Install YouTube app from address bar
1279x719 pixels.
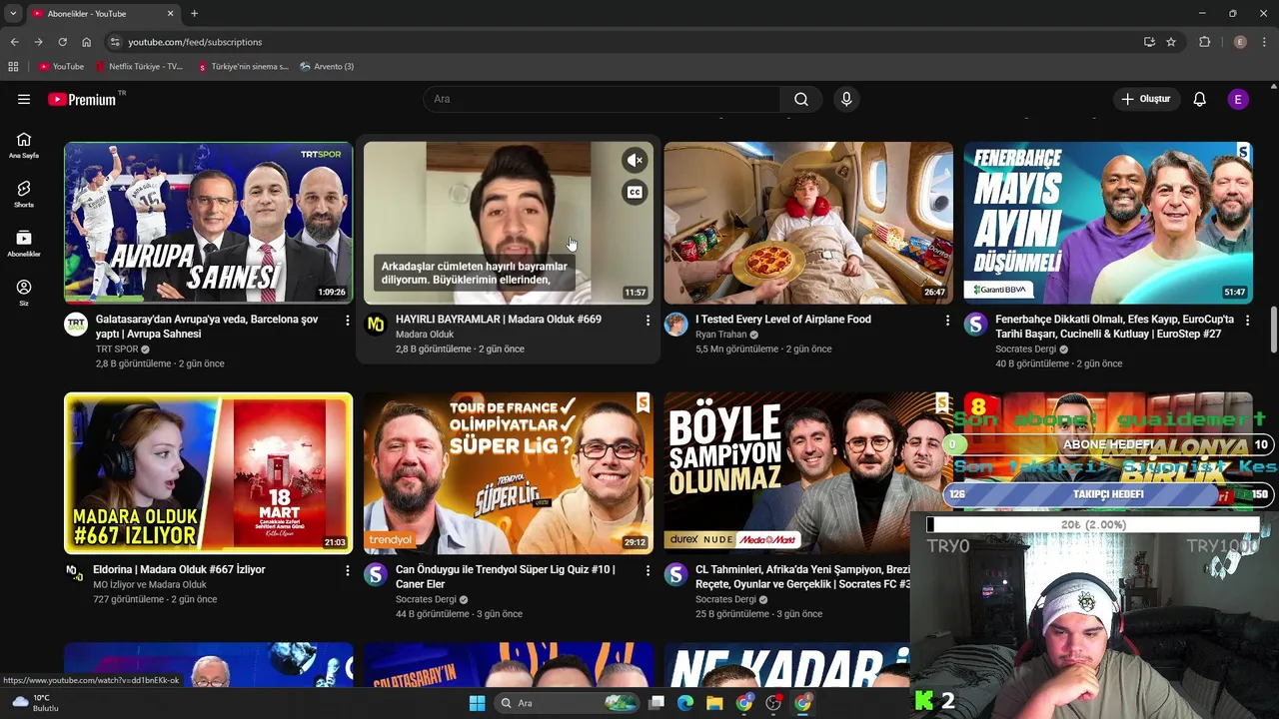(1149, 42)
